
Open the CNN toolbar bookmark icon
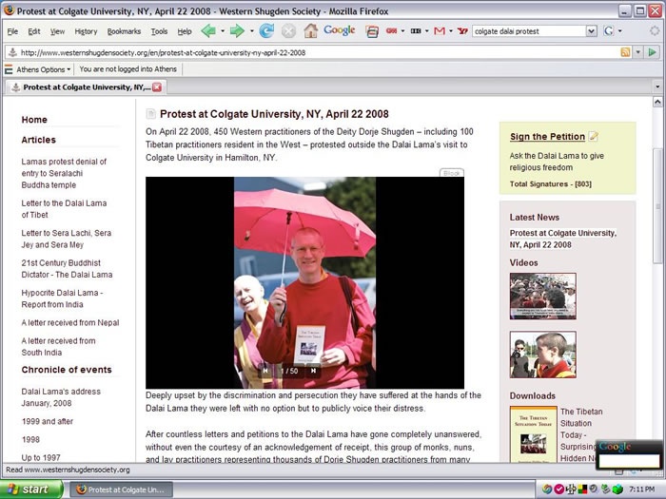(x=391, y=31)
